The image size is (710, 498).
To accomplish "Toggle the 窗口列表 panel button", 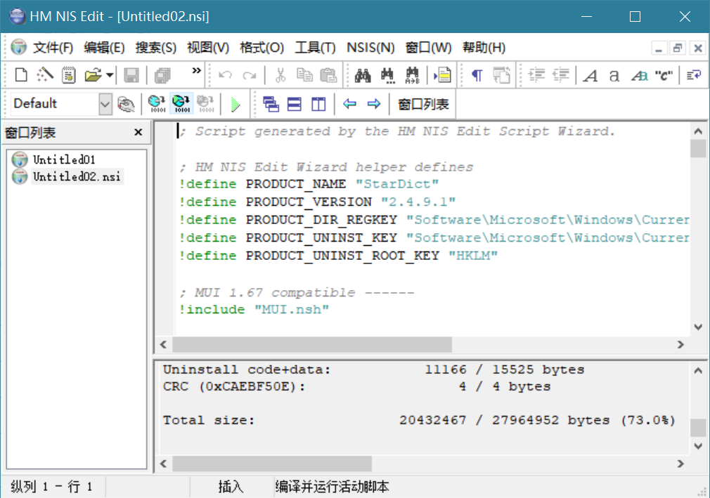I will [423, 105].
